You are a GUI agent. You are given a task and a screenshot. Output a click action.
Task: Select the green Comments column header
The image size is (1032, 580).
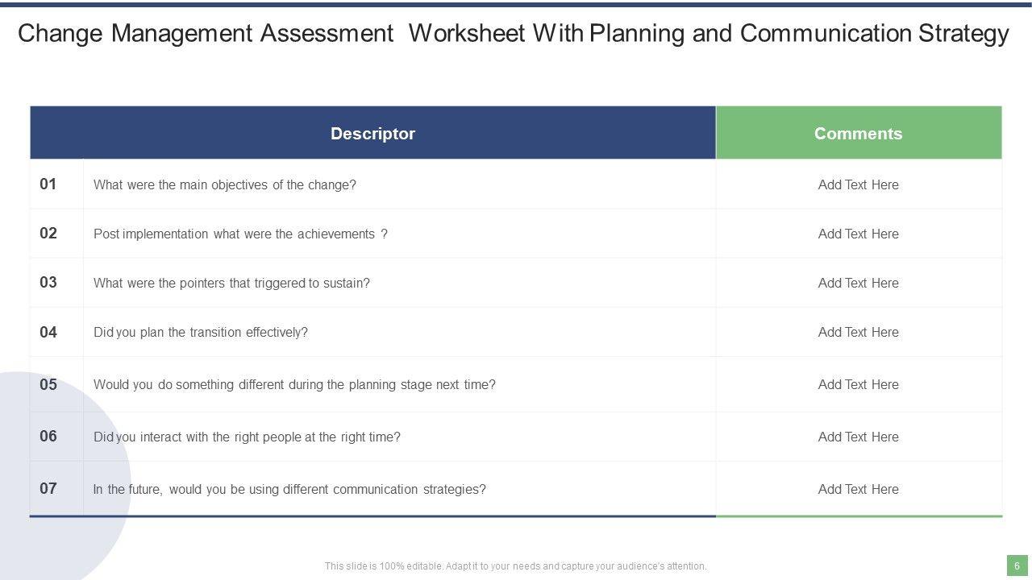(858, 134)
